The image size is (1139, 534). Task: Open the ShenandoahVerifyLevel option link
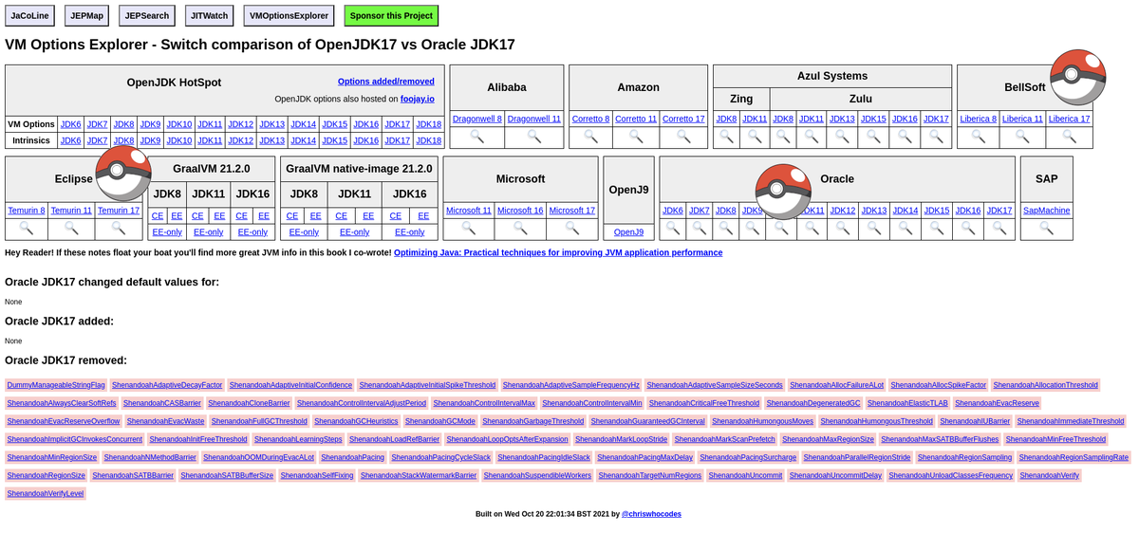tap(46, 493)
